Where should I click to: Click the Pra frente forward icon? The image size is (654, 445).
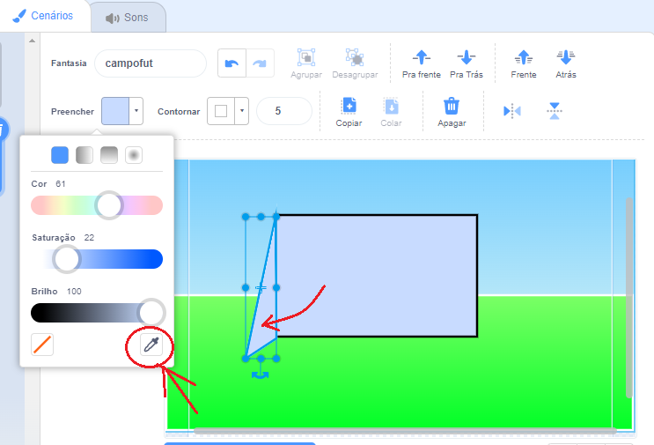(421, 58)
